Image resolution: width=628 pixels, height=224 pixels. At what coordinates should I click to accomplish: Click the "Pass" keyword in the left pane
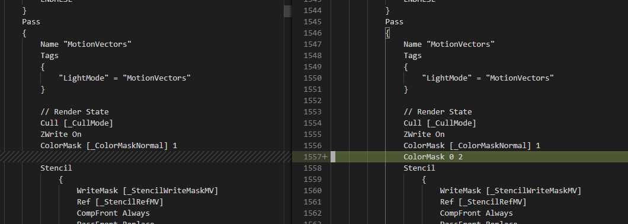coord(31,22)
